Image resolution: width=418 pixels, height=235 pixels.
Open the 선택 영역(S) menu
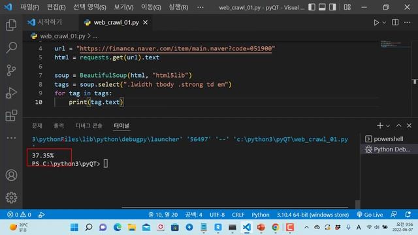(89, 7)
